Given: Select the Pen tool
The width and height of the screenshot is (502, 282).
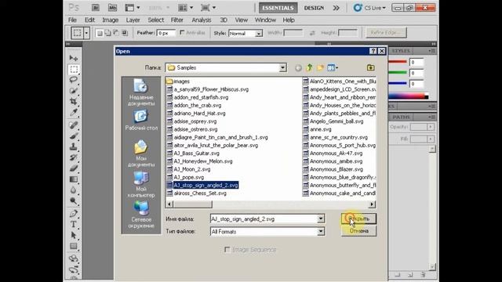Looking at the screenshot, I should pos(74,214).
